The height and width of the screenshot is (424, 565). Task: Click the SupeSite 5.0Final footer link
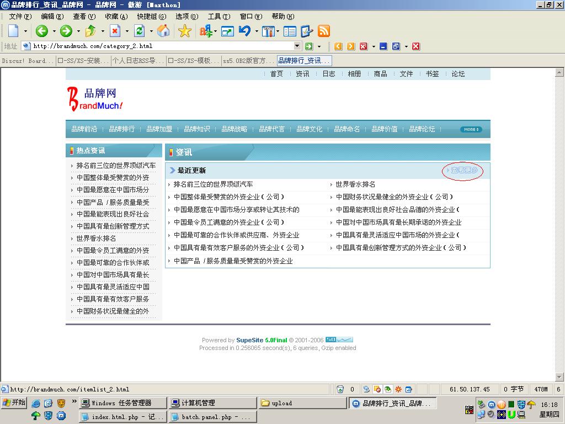(x=262, y=340)
